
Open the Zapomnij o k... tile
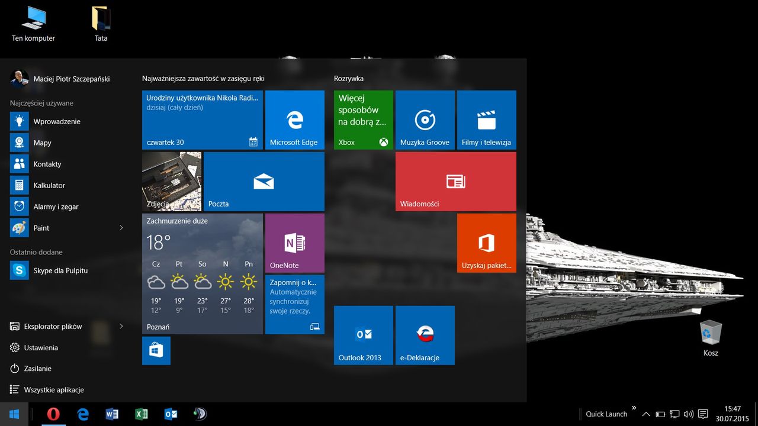(295, 305)
